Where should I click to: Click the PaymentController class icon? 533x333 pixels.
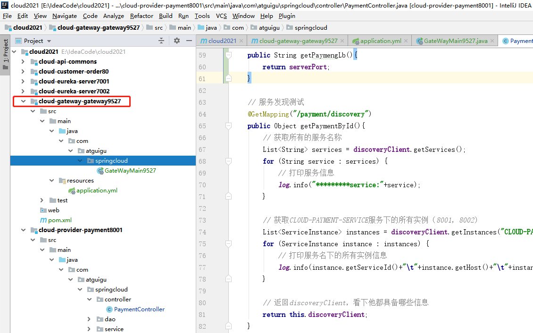(x=109, y=309)
